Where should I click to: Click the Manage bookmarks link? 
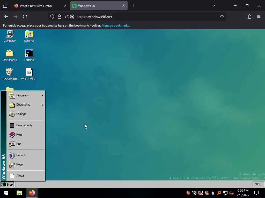(x=116, y=26)
